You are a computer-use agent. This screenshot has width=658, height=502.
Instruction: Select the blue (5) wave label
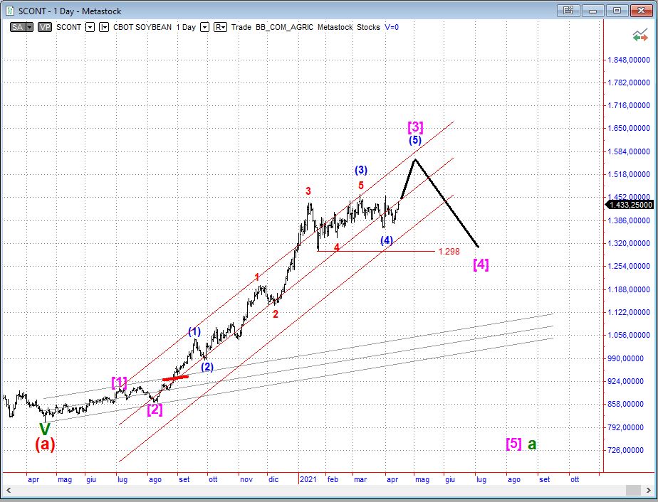click(415, 140)
